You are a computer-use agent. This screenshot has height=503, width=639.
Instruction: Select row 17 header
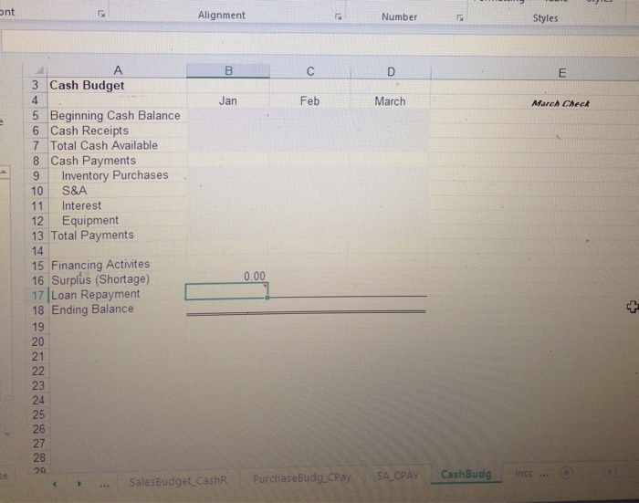pos(37,295)
